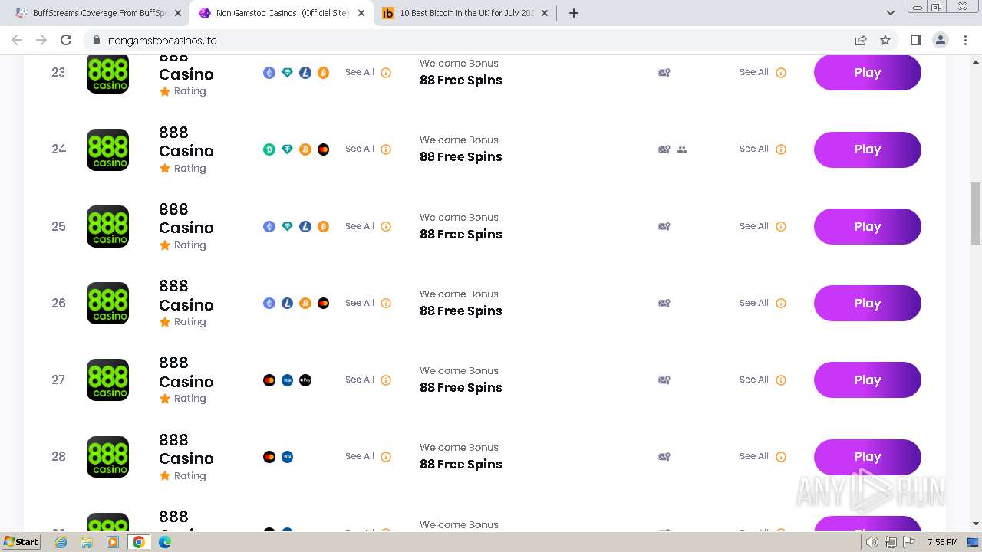This screenshot has height=552, width=982.
Task: Open File Explorer from taskbar
Action: point(87,542)
